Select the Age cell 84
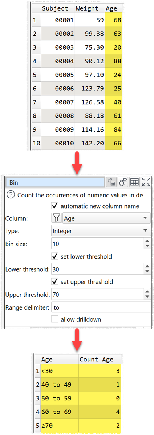The image size is (154, 435). [114, 129]
